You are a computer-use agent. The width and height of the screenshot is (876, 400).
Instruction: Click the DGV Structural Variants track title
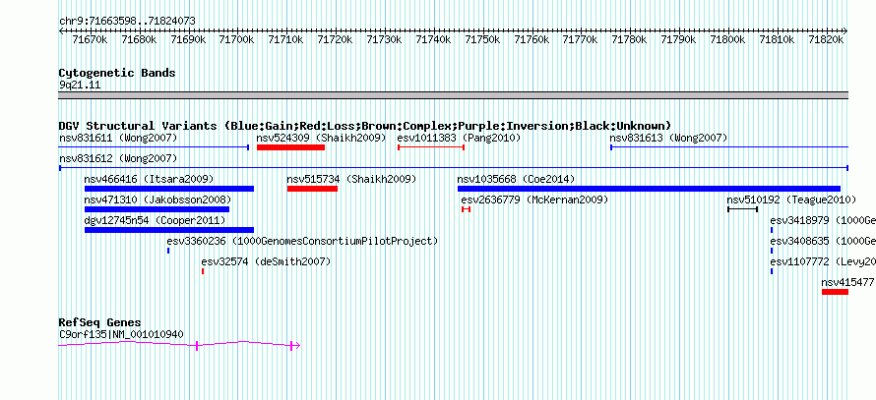coord(365,126)
